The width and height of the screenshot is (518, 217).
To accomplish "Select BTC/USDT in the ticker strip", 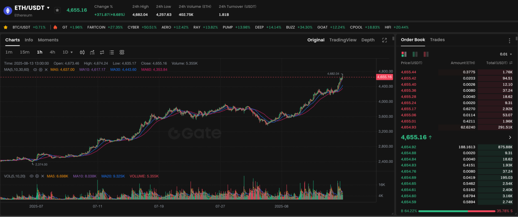I will (29, 27).
